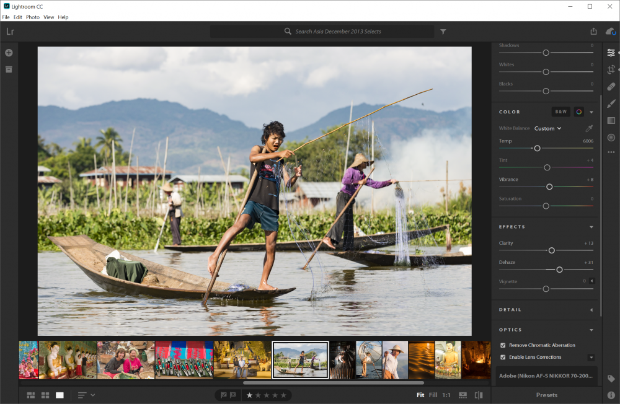Switch to square grid view
620x404 pixels.
[45, 395]
